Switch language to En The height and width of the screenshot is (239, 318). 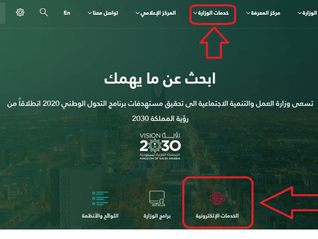click(67, 13)
